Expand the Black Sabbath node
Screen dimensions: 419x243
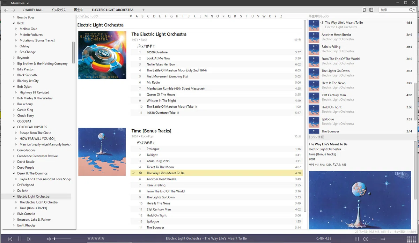click(14, 75)
